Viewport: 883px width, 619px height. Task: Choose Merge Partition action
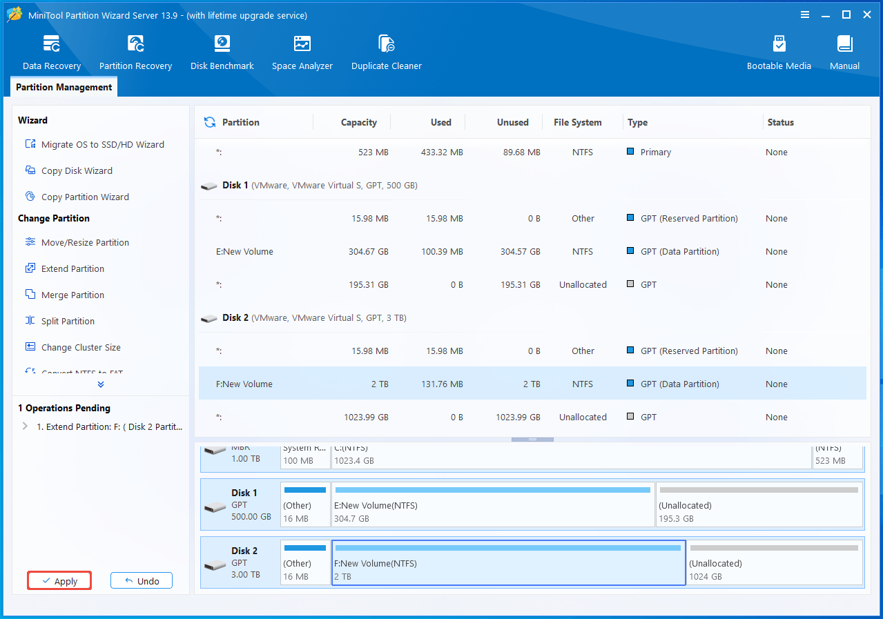click(x=65, y=295)
